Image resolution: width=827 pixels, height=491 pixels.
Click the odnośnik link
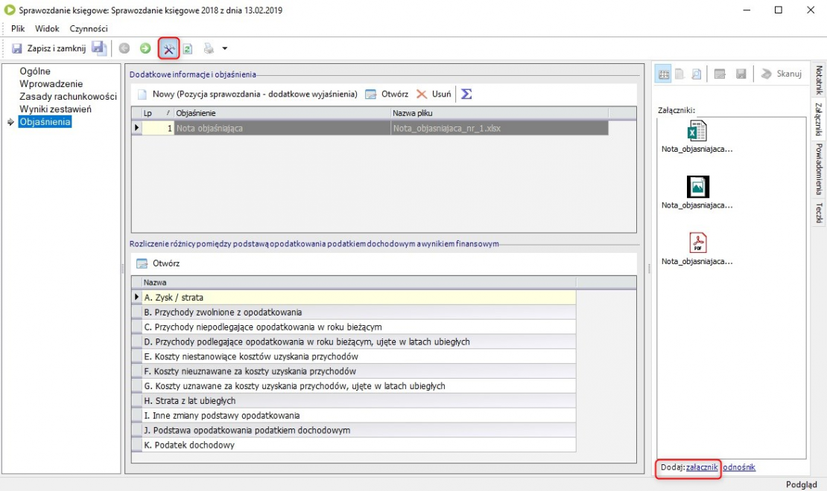point(738,467)
